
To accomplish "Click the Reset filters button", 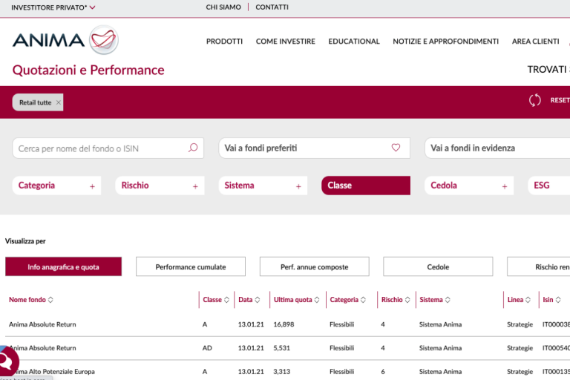I will 560,100.
